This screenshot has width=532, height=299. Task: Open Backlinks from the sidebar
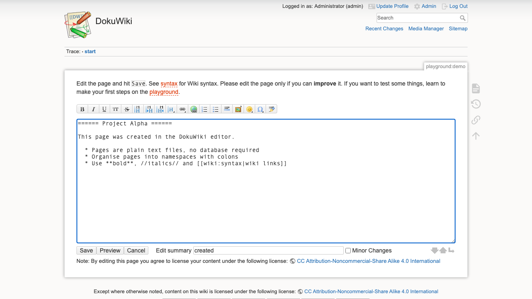point(476,120)
